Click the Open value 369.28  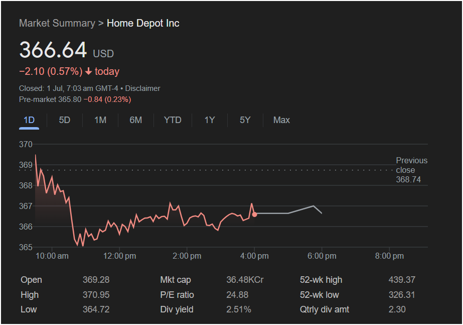[96, 280]
